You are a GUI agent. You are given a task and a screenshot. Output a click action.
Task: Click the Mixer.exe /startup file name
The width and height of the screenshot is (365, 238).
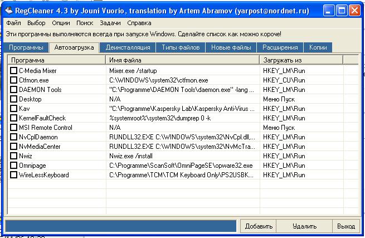133,71
